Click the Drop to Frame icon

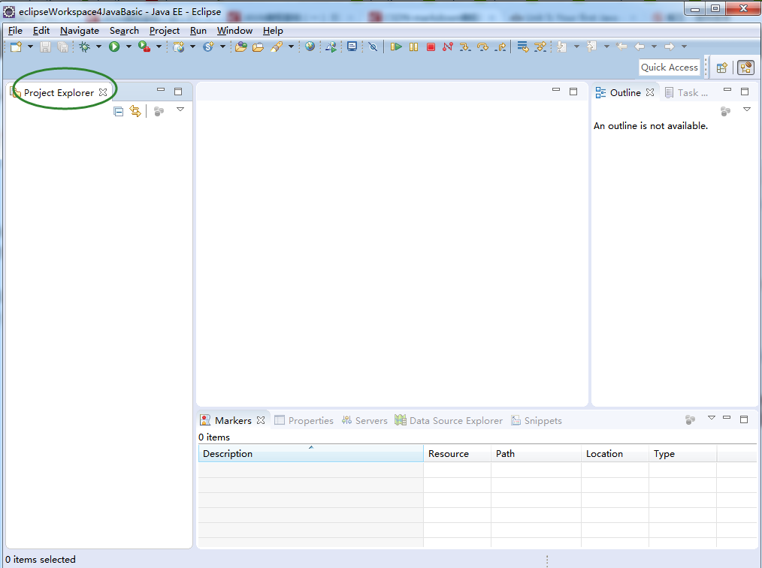[x=522, y=47]
